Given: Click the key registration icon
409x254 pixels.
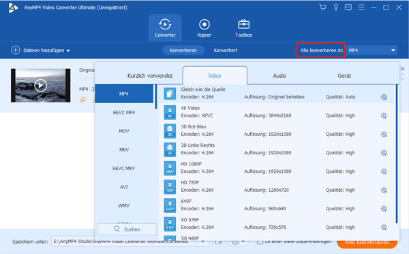Looking at the screenshot, I should pyautogui.click(x=335, y=8).
